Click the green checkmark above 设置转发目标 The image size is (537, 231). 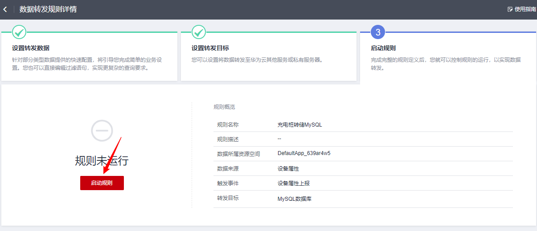(199, 32)
